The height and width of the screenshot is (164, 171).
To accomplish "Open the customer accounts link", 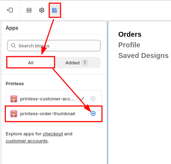I will (27, 141).
